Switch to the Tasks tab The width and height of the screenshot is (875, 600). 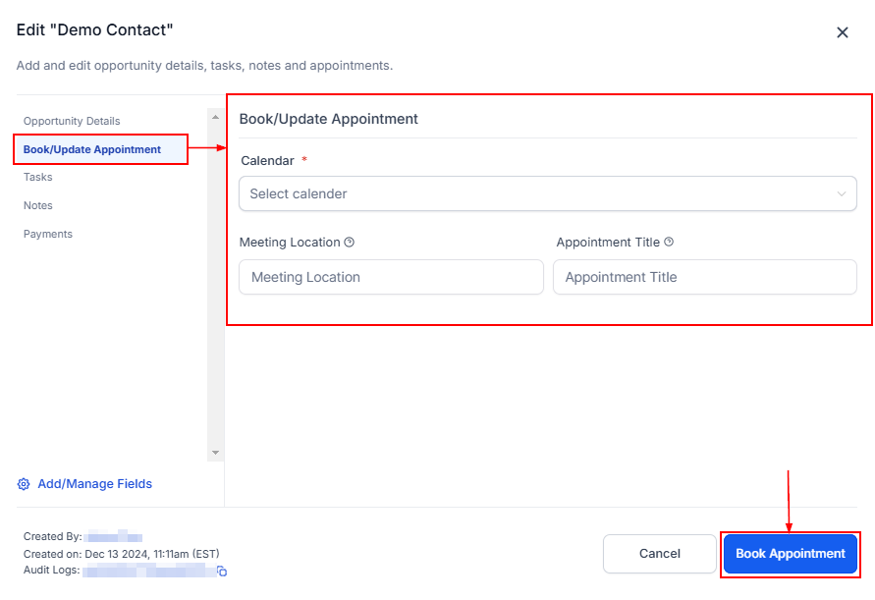[x=38, y=178]
